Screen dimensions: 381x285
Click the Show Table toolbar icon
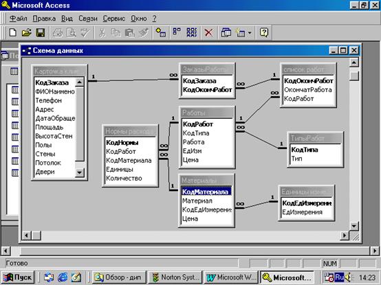click(x=161, y=32)
